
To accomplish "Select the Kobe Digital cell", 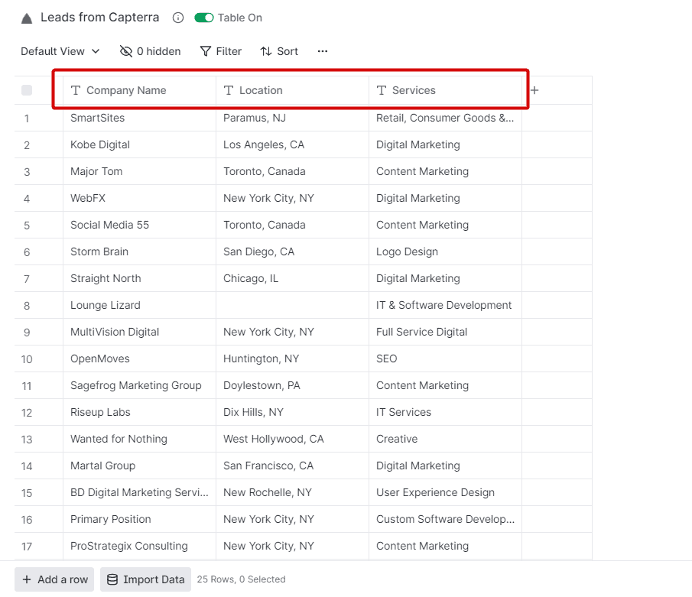I will pyautogui.click(x=139, y=144).
